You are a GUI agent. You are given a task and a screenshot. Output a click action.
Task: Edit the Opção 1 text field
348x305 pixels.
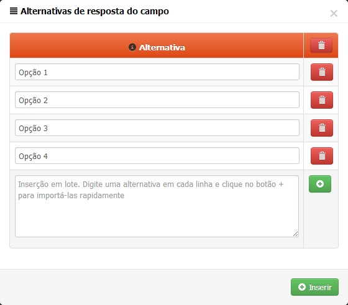157,72
